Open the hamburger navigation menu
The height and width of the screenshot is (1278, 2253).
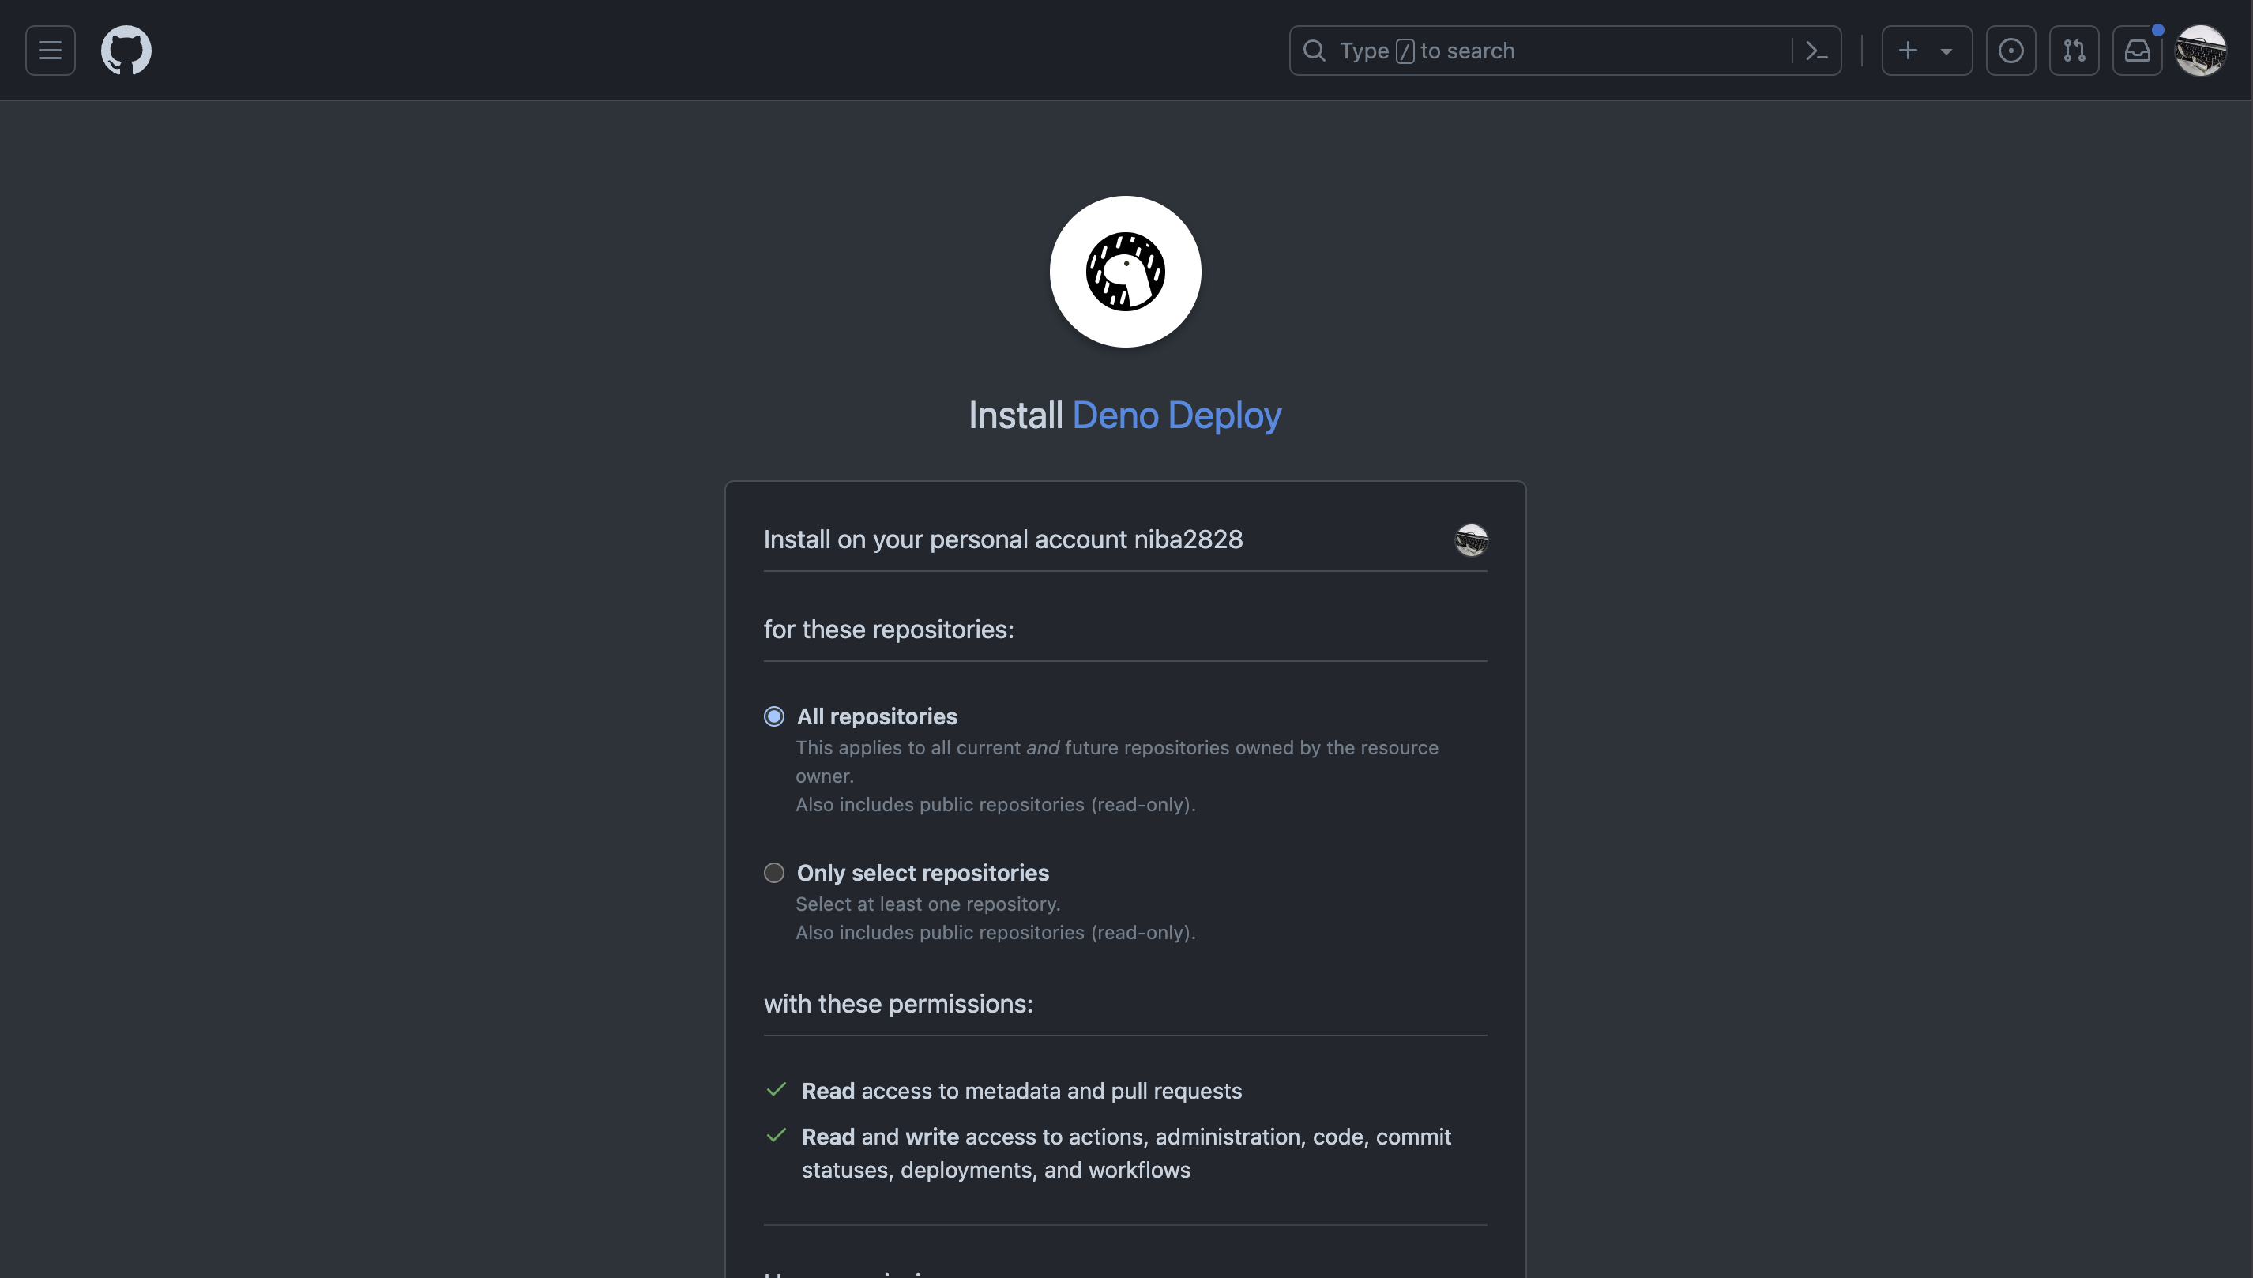pyautogui.click(x=50, y=51)
